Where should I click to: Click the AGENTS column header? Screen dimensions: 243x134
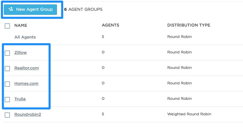pyautogui.click(x=110, y=25)
